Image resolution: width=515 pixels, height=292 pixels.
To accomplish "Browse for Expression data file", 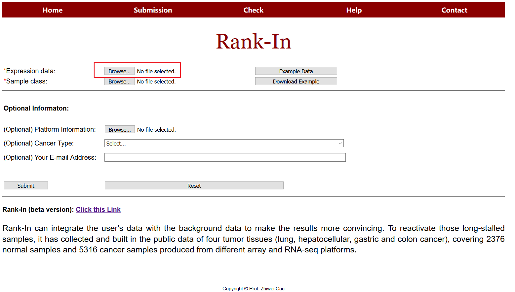I will pyautogui.click(x=119, y=71).
